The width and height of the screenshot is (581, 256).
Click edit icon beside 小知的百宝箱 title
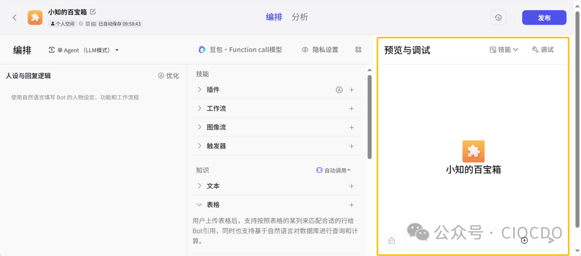point(93,12)
